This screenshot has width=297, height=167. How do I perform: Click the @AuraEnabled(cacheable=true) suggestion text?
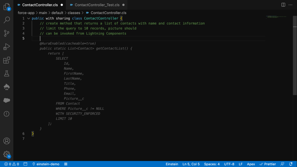pyautogui.click(x=68, y=43)
